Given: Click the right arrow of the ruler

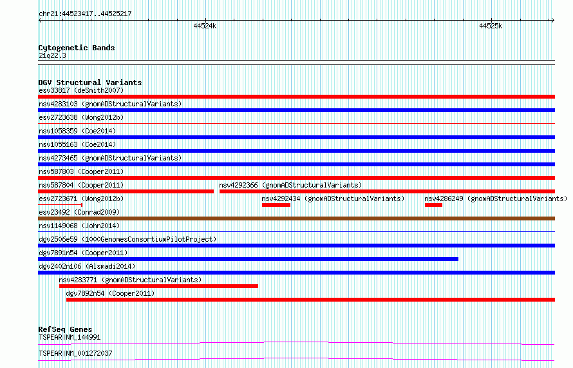Looking at the screenshot, I should tap(553, 21).
